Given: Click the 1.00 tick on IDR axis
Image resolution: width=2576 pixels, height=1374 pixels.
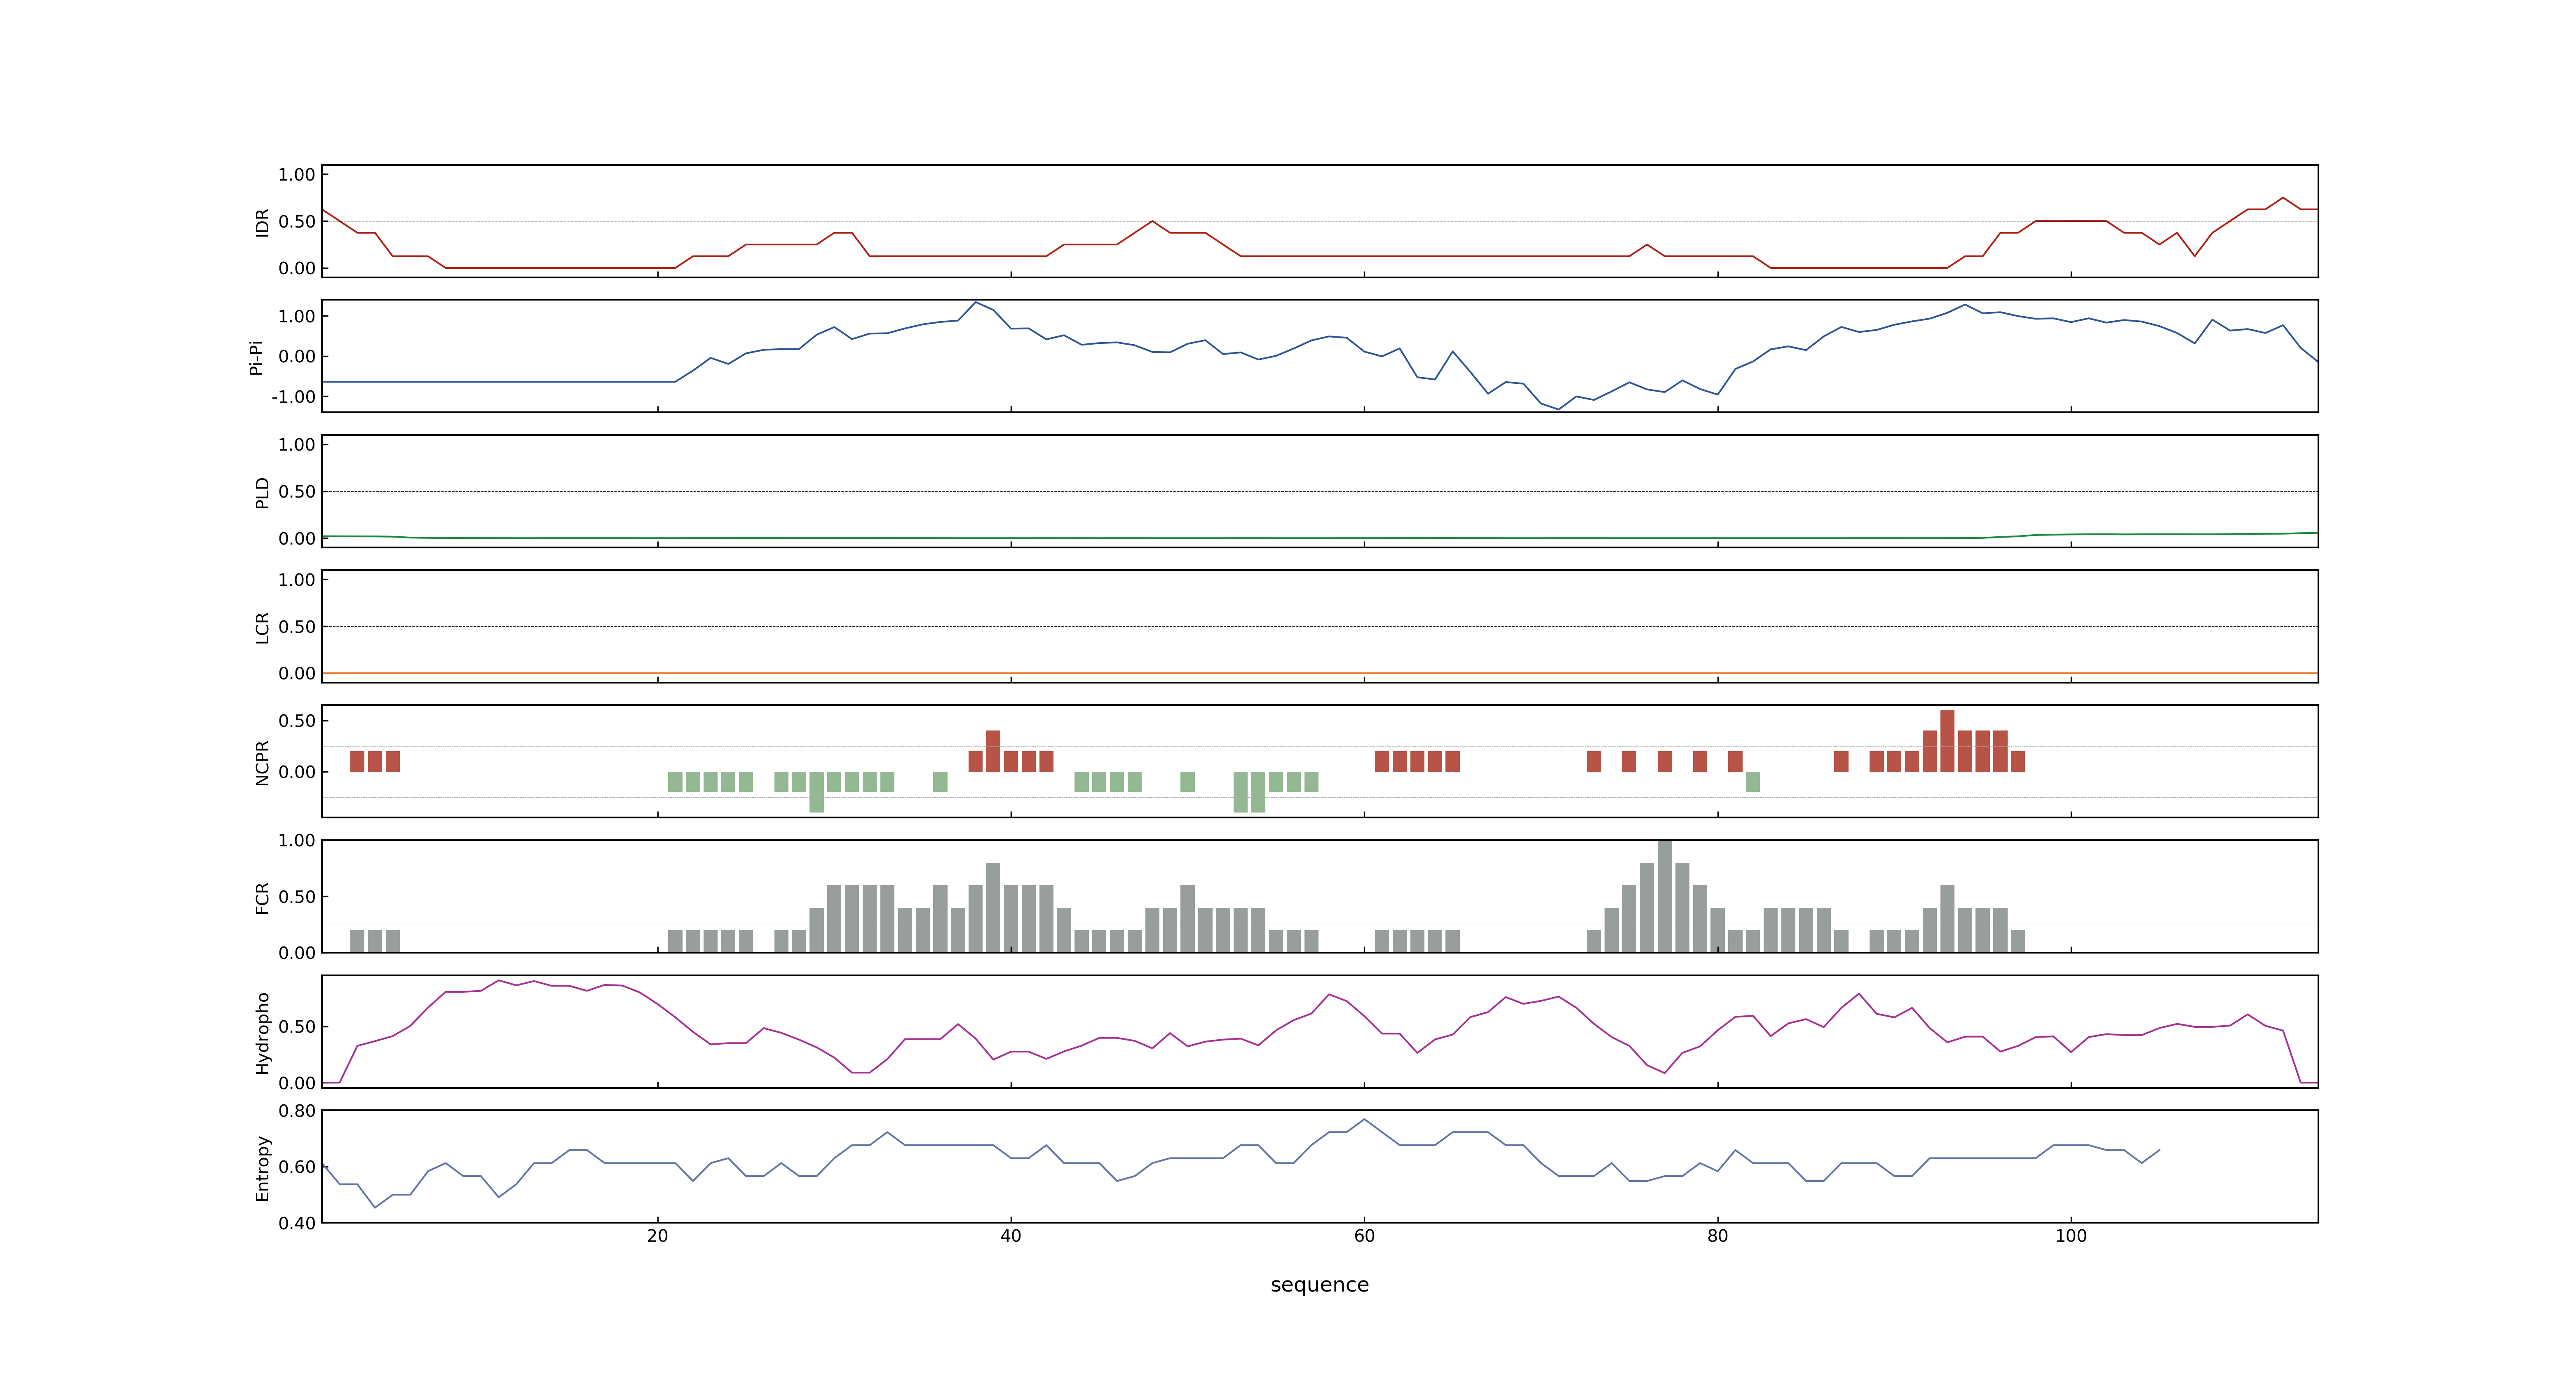Looking at the screenshot, I should [x=297, y=175].
